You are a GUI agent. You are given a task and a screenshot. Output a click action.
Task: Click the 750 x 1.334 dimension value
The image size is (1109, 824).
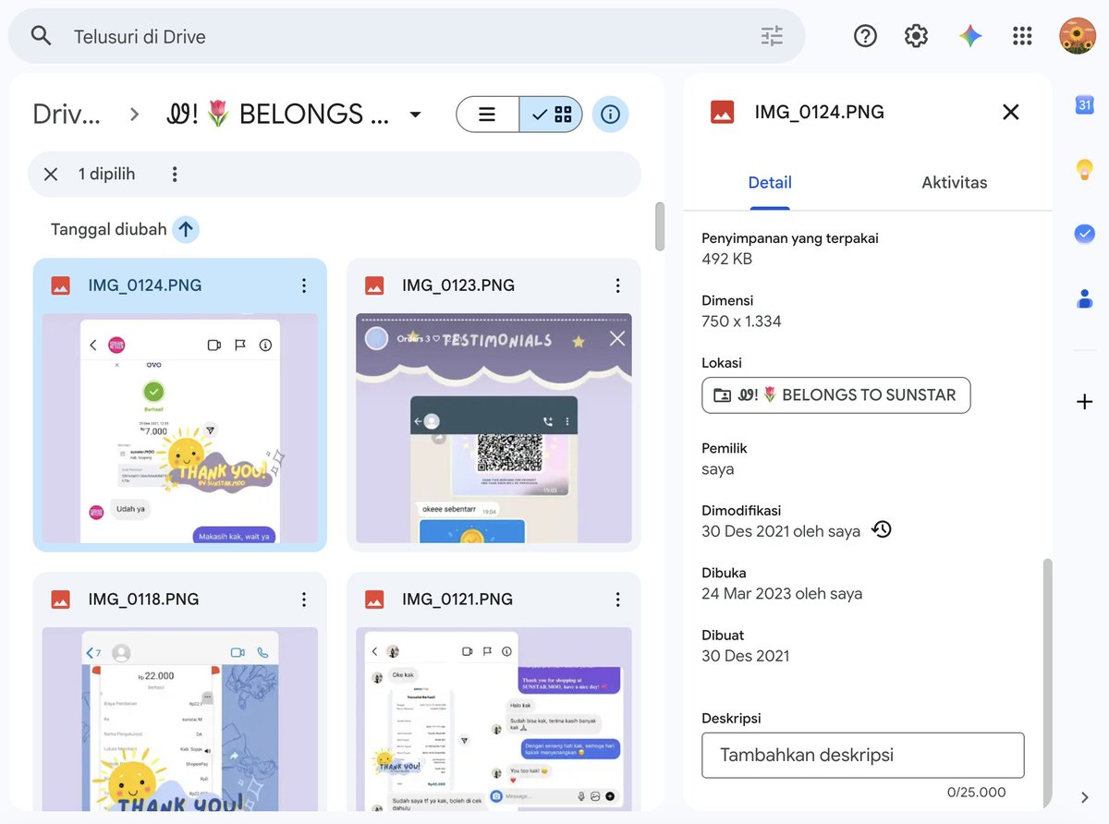(742, 321)
